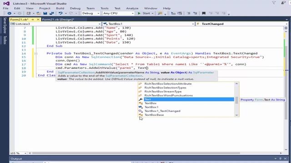This screenshot has height=163, width=291.
Task: Click the Start debugging button
Action: click(145, 13)
